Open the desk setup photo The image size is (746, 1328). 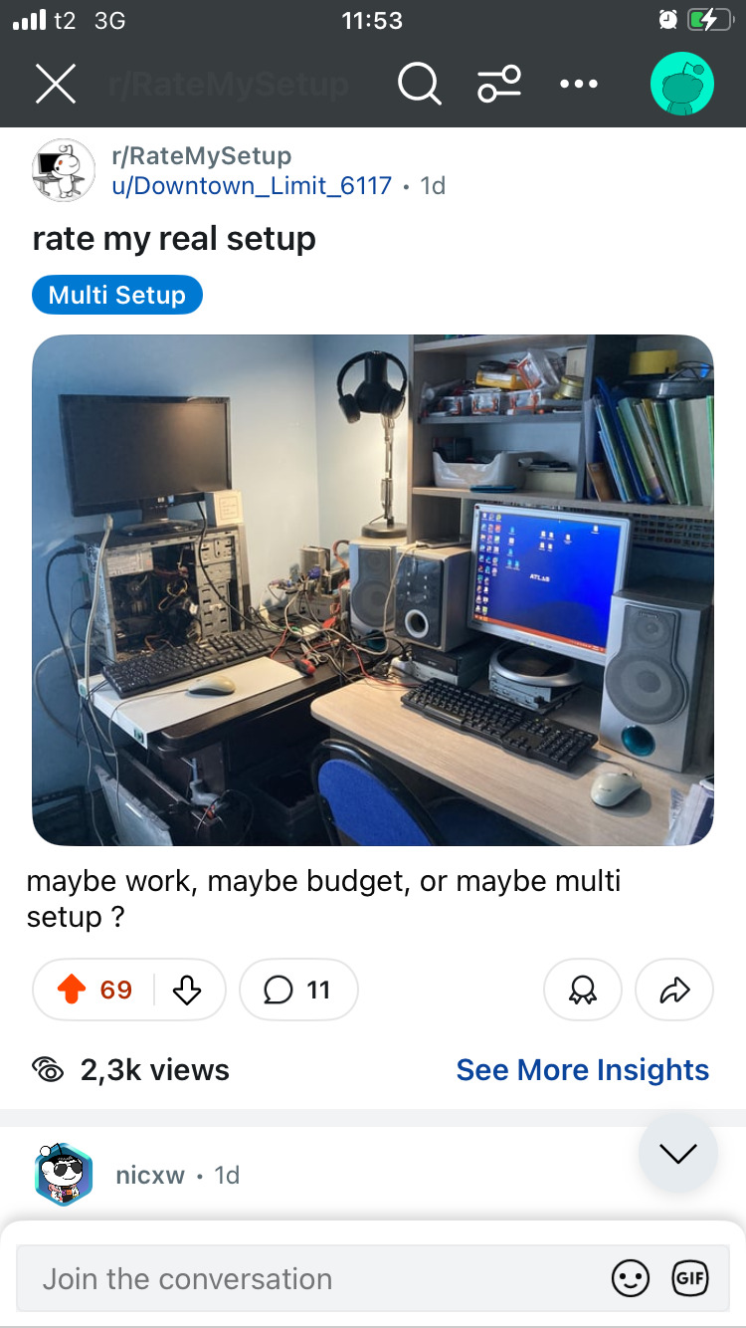373,590
